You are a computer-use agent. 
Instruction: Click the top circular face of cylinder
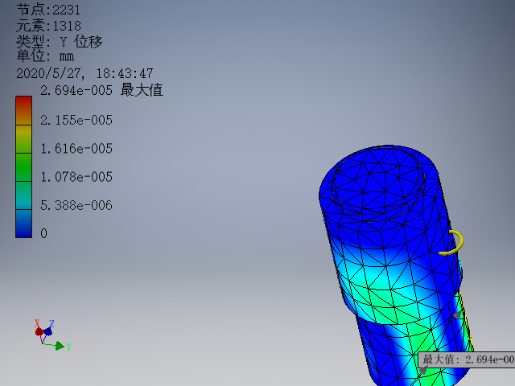(x=377, y=179)
